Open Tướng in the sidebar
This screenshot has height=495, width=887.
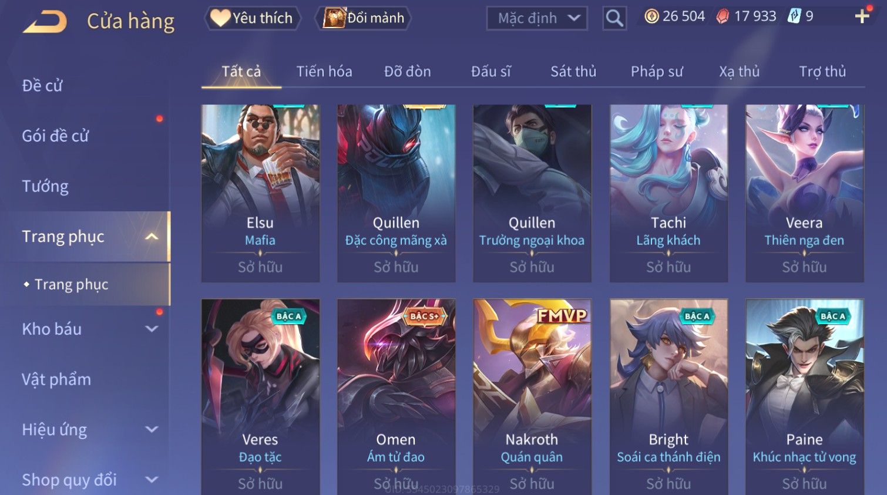coord(45,187)
